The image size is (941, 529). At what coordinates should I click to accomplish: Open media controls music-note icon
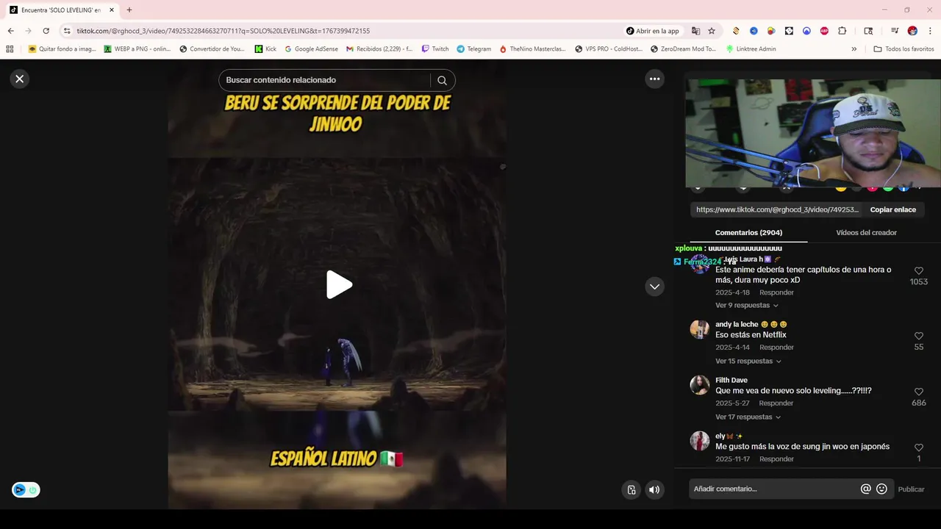click(x=895, y=31)
